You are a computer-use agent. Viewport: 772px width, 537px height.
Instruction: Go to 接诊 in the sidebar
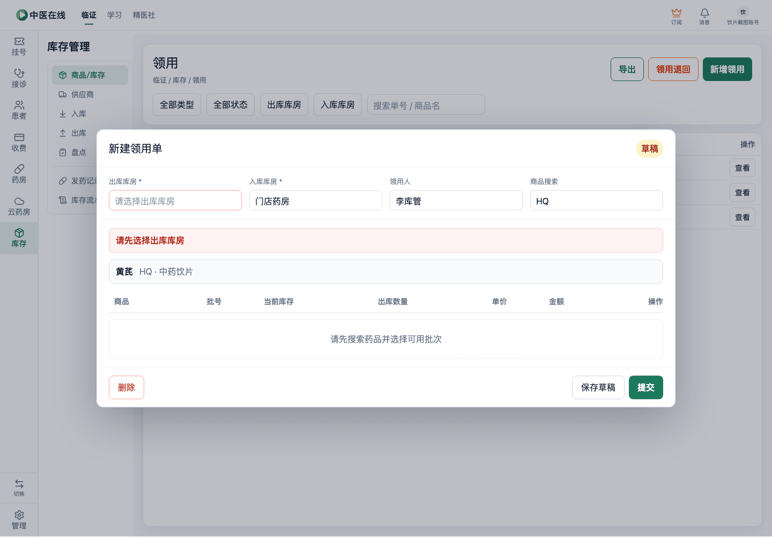tap(19, 78)
